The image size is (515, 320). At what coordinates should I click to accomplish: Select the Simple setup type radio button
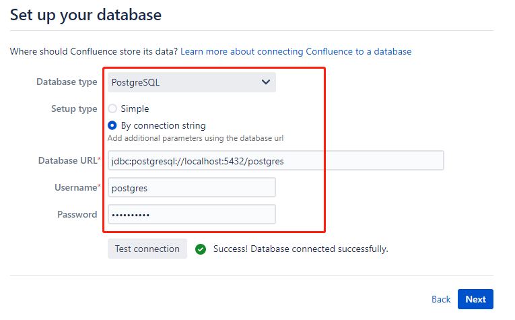pyautogui.click(x=112, y=108)
